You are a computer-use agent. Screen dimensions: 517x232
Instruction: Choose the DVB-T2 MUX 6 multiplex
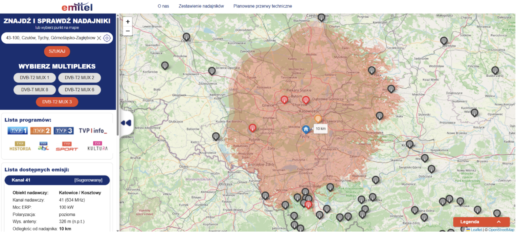tap(79, 90)
